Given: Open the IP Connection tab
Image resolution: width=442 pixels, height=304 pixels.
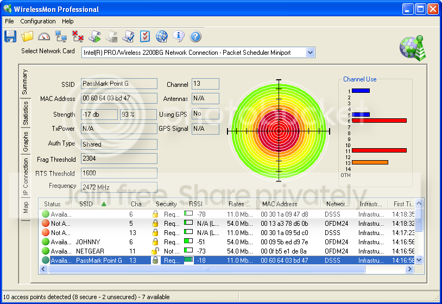Looking at the screenshot, I should 26,176.
